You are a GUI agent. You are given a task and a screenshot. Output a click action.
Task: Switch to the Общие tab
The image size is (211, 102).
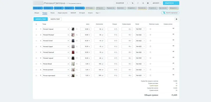(x=37, y=13)
